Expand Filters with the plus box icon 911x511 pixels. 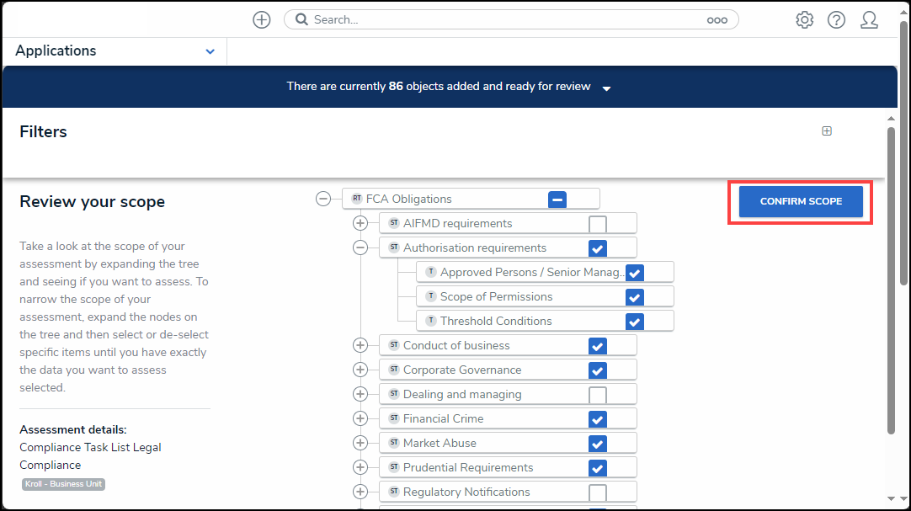tap(826, 131)
